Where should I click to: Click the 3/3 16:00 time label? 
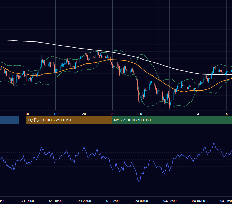[x=27, y=201]
